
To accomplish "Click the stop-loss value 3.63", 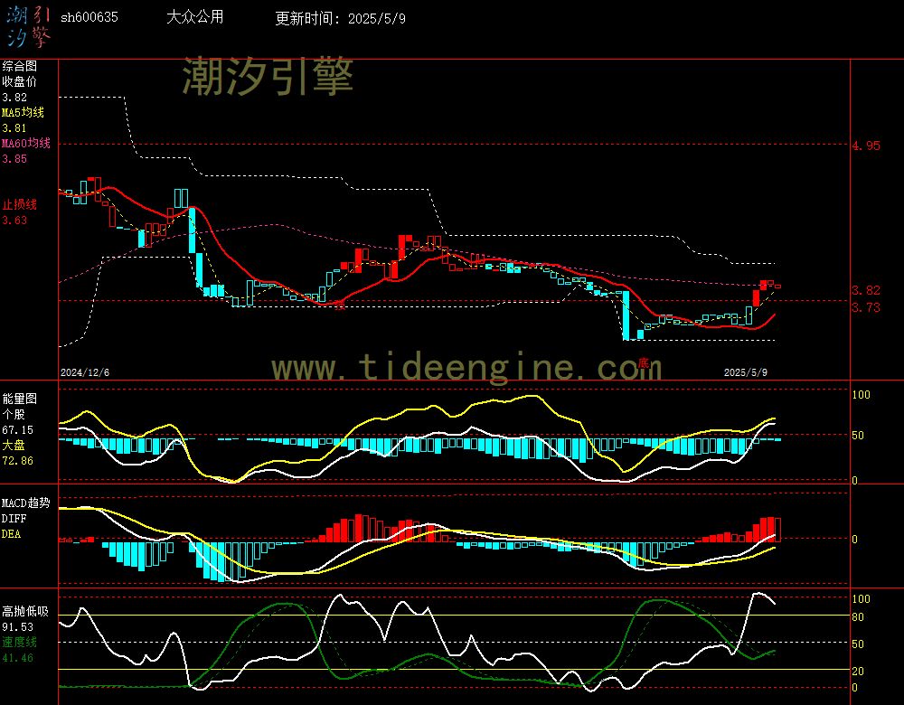I will [14, 221].
